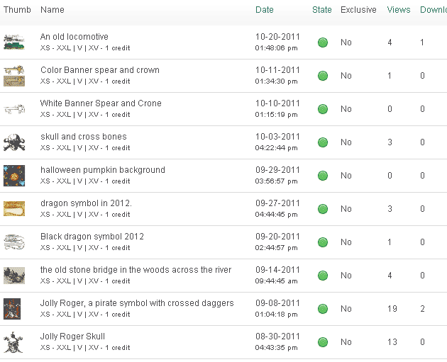Sort by Views column header
Image resolution: width=447 pixels, height=362 pixels.
point(399,10)
